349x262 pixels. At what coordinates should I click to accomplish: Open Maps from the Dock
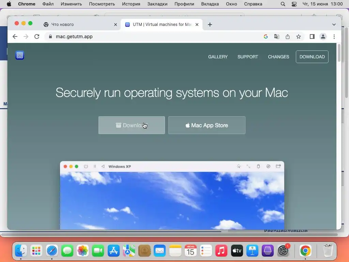click(x=129, y=251)
